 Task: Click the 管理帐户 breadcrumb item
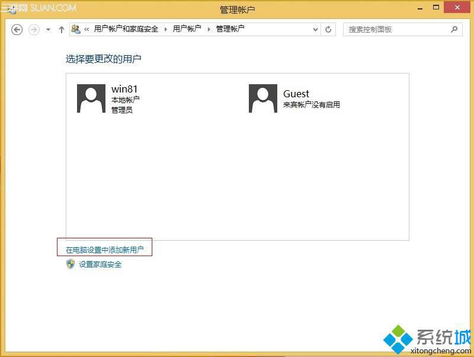230,29
